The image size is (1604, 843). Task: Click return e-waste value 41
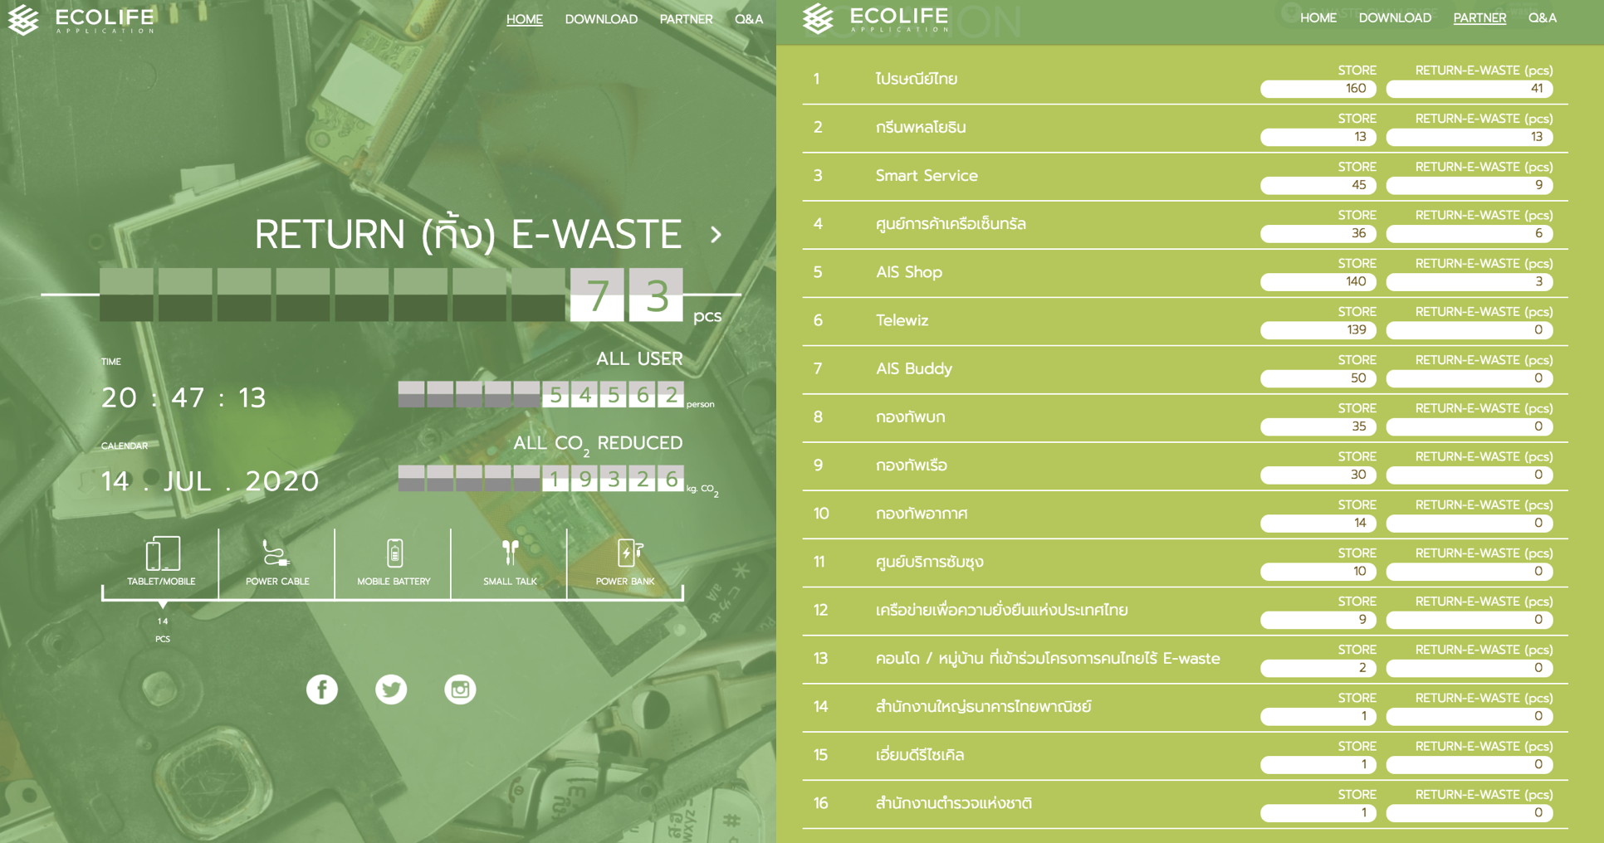tap(1470, 89)
